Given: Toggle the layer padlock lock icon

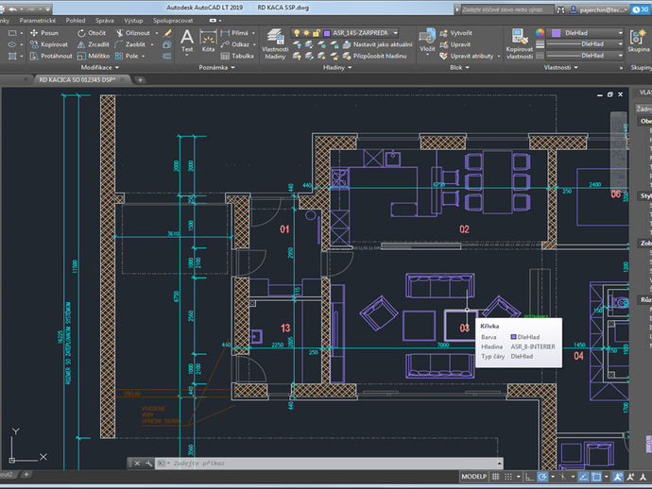Looking at the screenshot, I should [316, 33].
